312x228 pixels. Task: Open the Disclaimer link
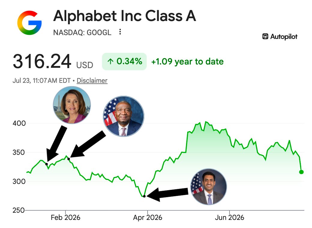point(92,81)
